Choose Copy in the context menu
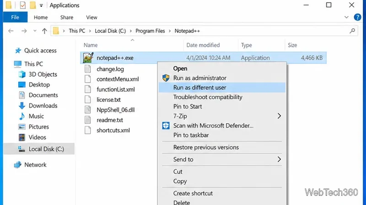Image resolution: width=366 pixels, height=205 pixels. pyautogui.click(x=222, y=181)
